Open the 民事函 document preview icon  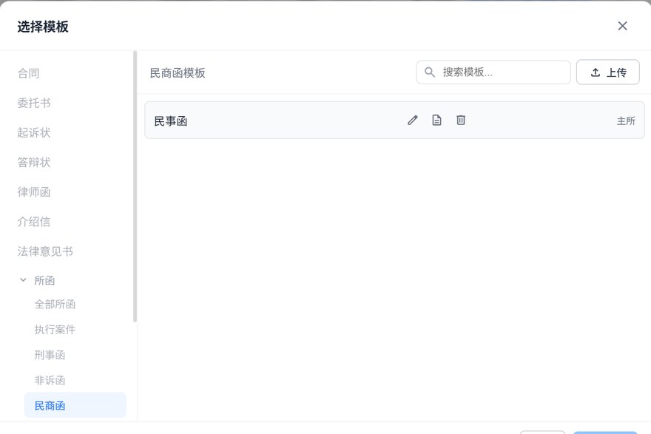coord(436,121)
